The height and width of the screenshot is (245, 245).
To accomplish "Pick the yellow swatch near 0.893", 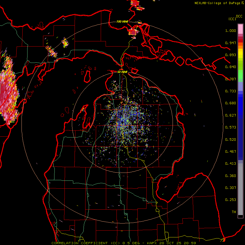I will coord(240,53).
